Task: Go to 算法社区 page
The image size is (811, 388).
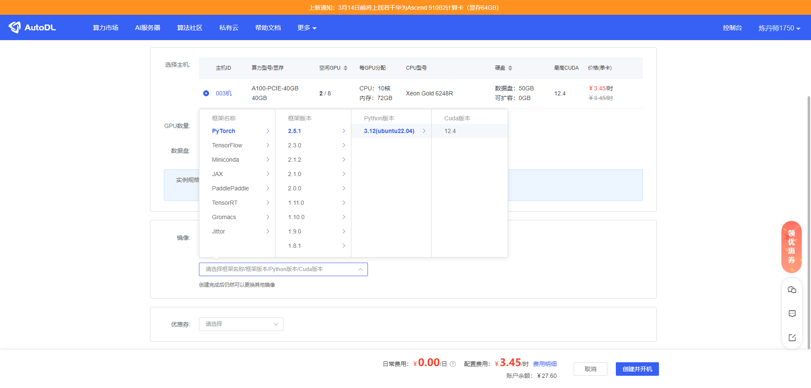Action: (x=190, y=28)
